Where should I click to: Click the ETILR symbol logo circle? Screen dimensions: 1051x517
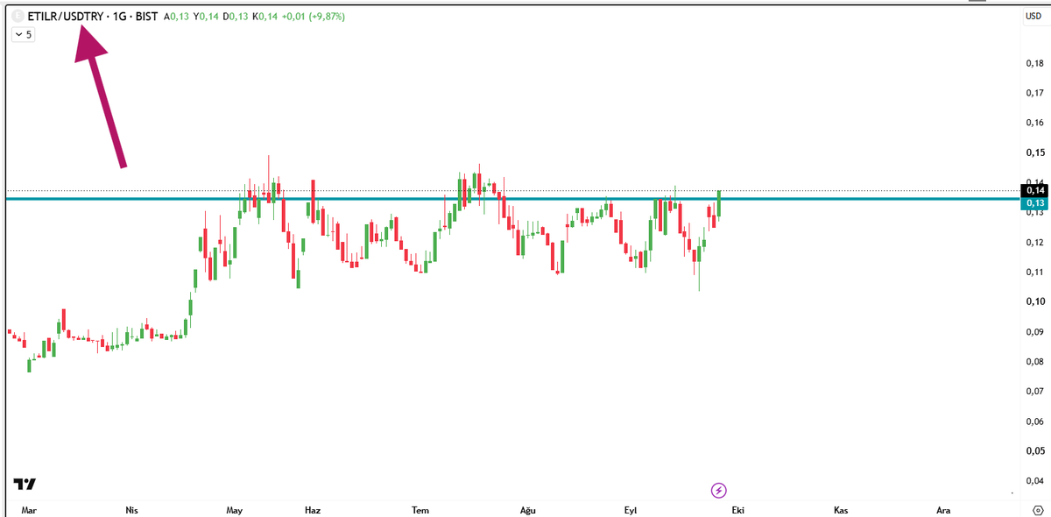coord(18,16)
